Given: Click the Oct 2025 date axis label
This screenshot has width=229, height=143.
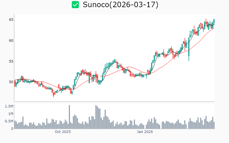Looking at the screenshot, I should pos(63,132).
